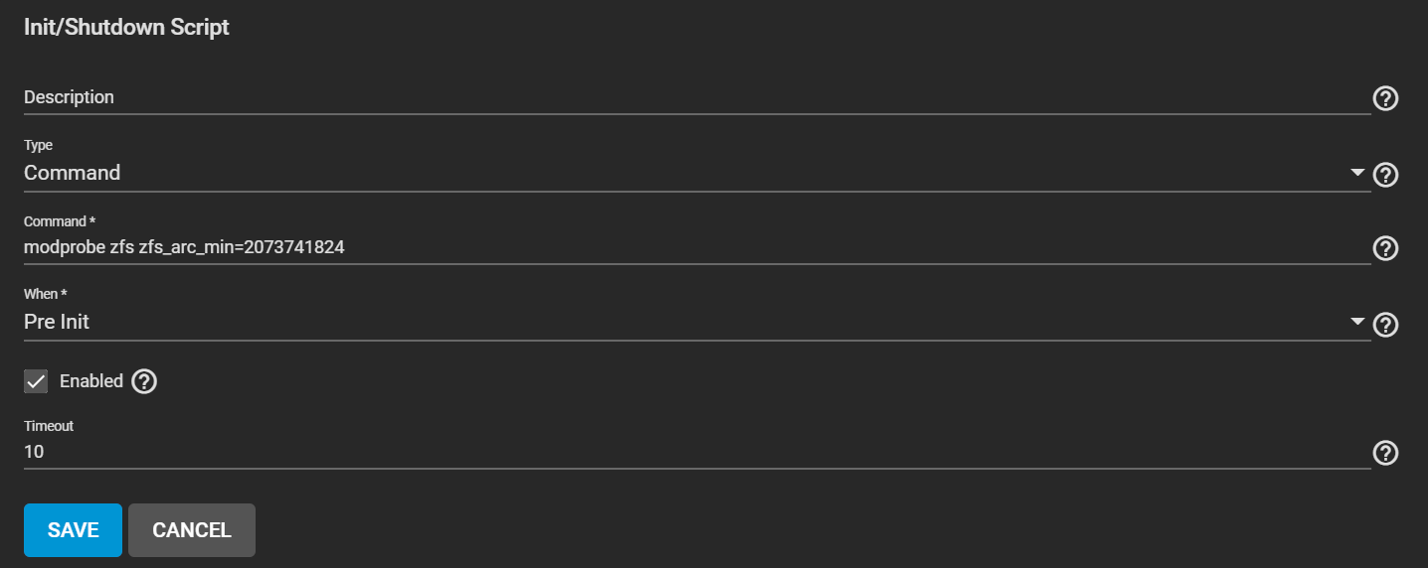Cancel editing the script
Screen dimensions: 1428x568
click(x=192, y=530)
